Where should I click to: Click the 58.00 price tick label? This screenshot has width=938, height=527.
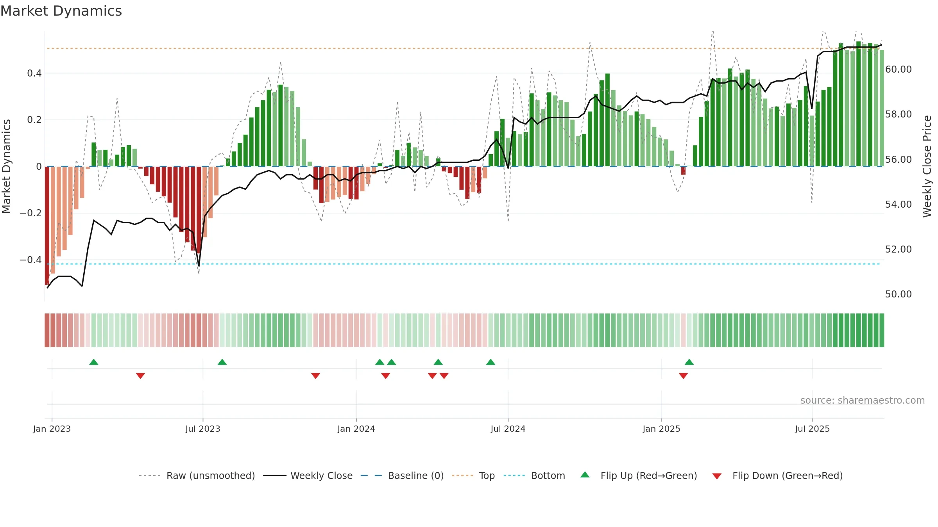[899, 114]
